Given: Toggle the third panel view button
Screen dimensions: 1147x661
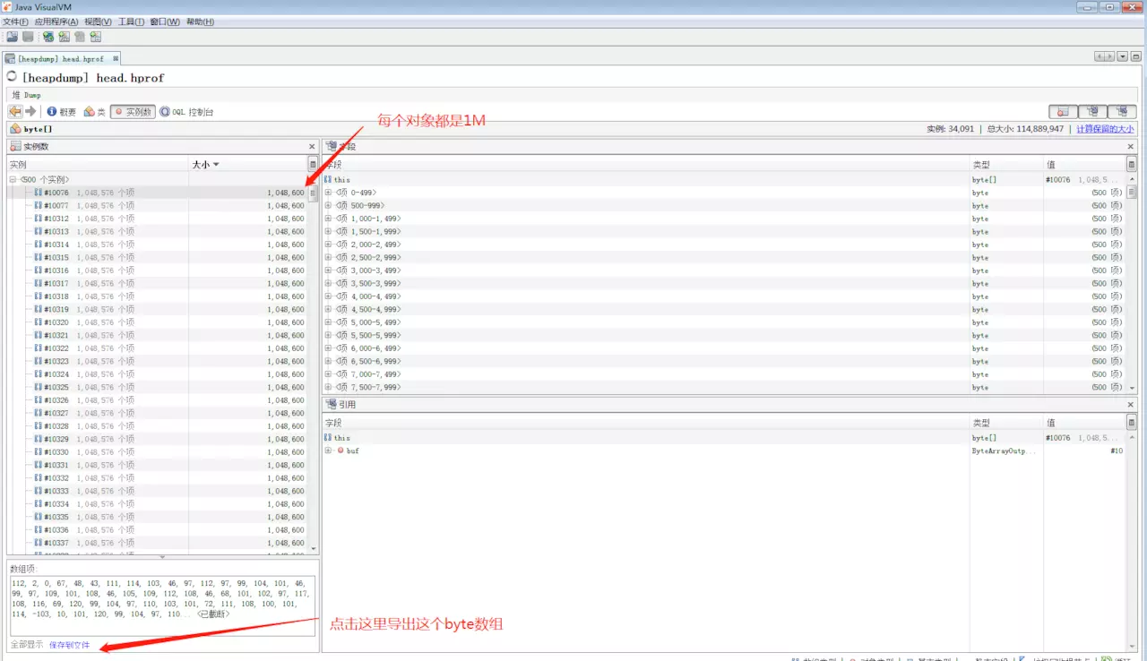Looking at the screenshot, I should pos(1122,112).
